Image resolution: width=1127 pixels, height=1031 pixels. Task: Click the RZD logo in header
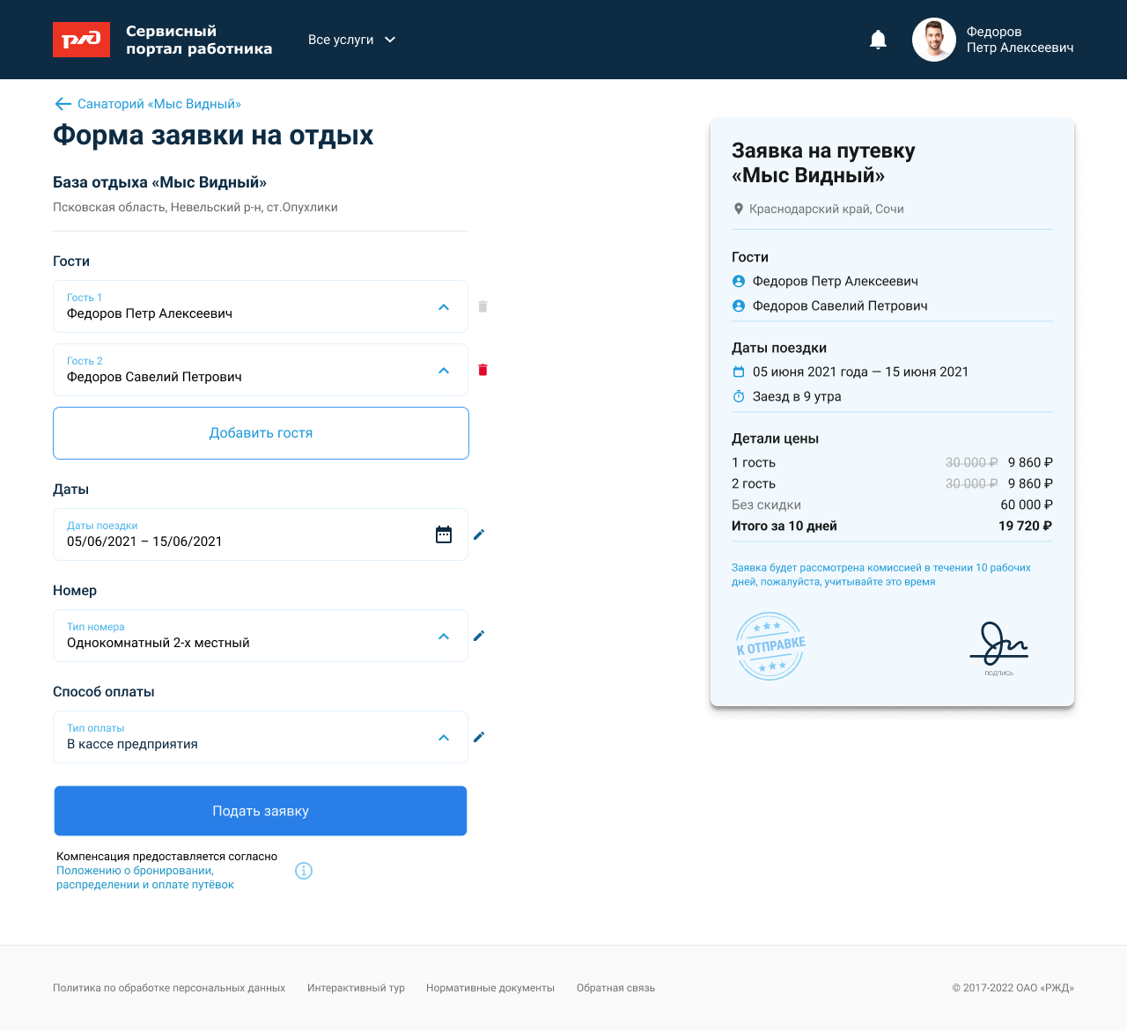[x=81, y=40]
